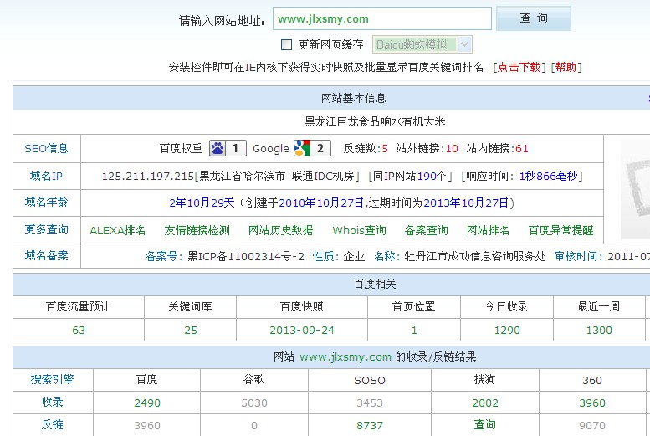Click the 网站基本信息 section header
This screenshot has width=650, height=436.
point(353,98)
